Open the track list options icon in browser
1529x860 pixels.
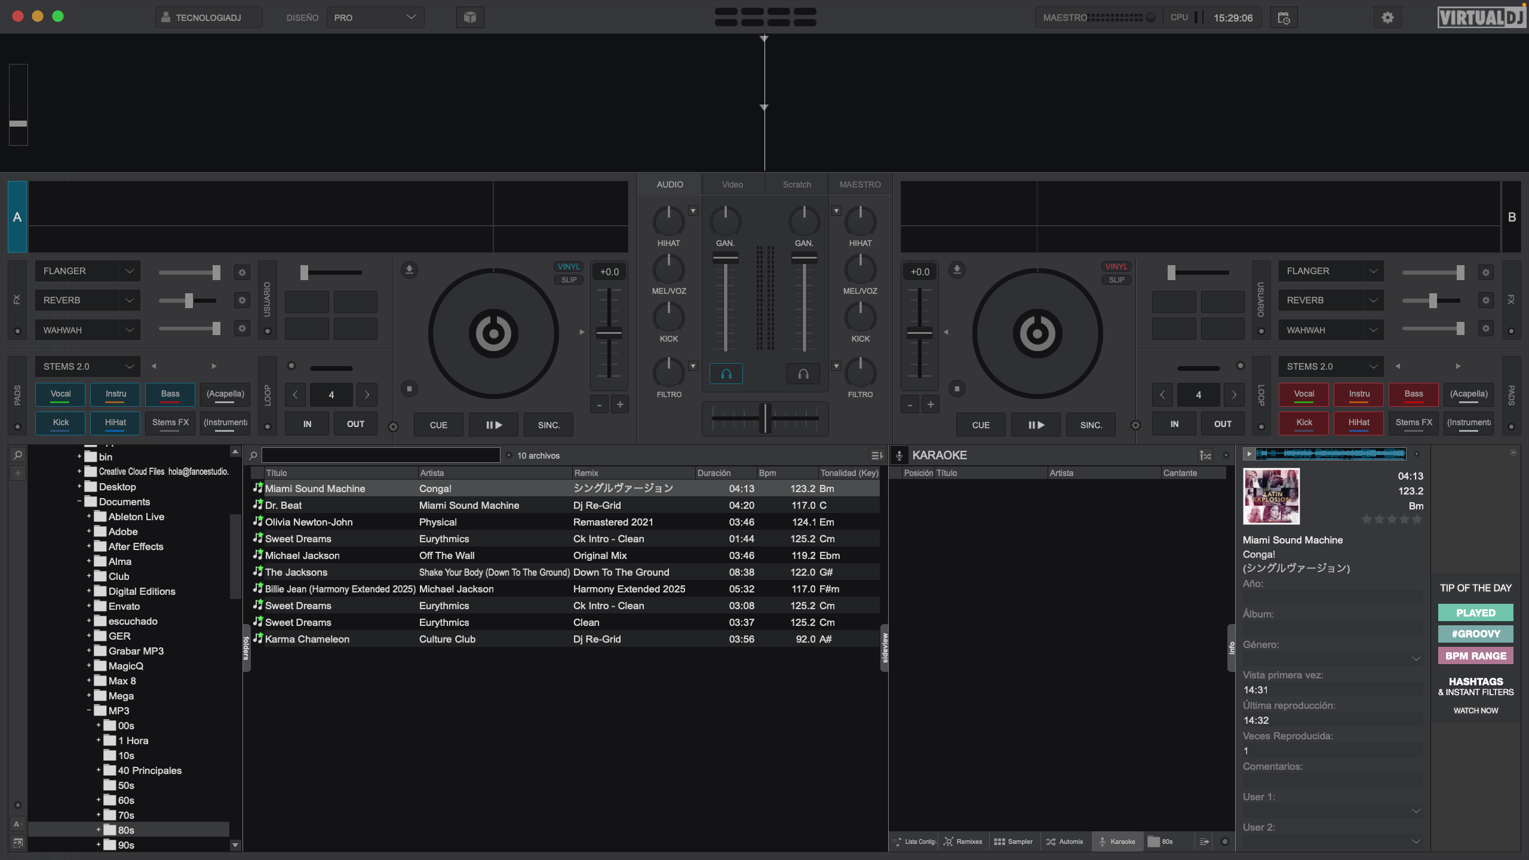pyautogui.click(x=876, y=455)
